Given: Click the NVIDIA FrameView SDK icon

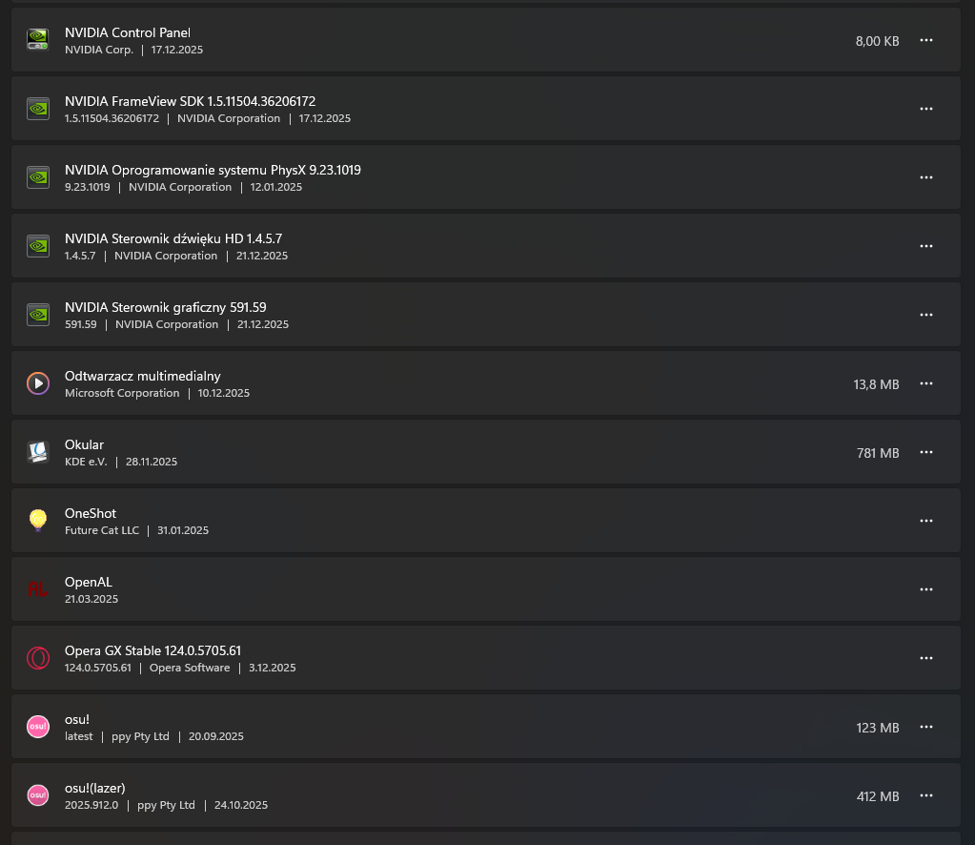Looking at the screenshot, I should coord(37,109).
